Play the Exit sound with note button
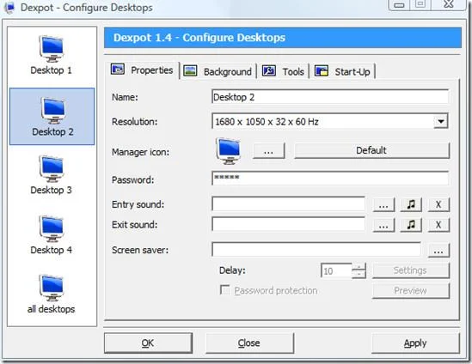Screen dimensions: 472x364 pyautogui.click(x=411, y=225)
